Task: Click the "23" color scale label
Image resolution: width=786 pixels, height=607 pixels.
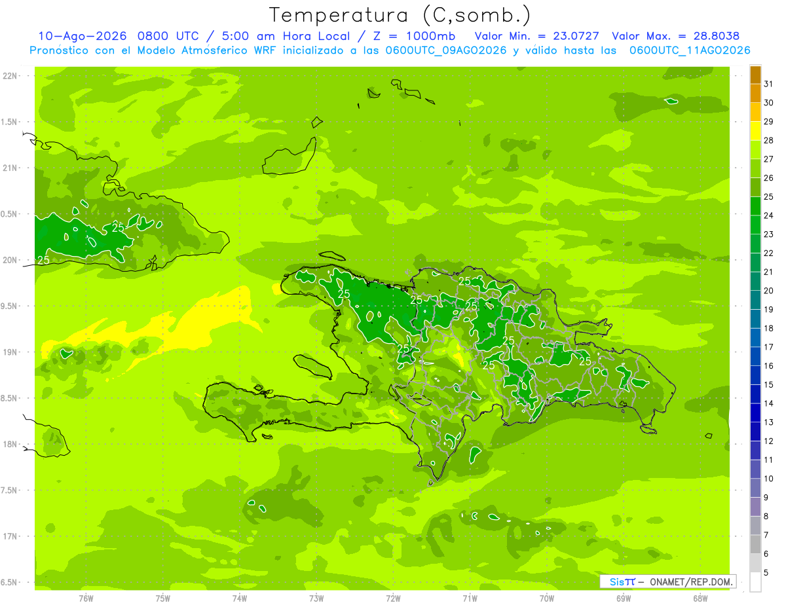Action: point(769,234)
